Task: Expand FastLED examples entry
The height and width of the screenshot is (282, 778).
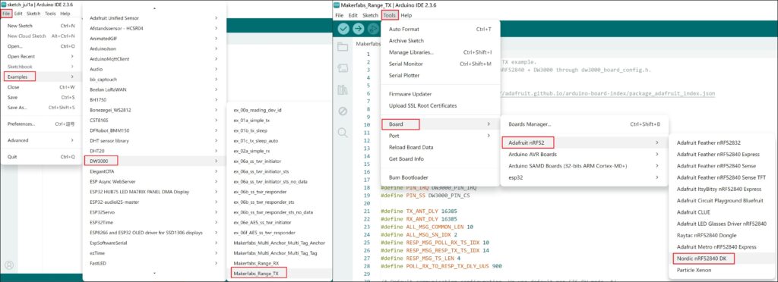Action: tap(153, 263)
